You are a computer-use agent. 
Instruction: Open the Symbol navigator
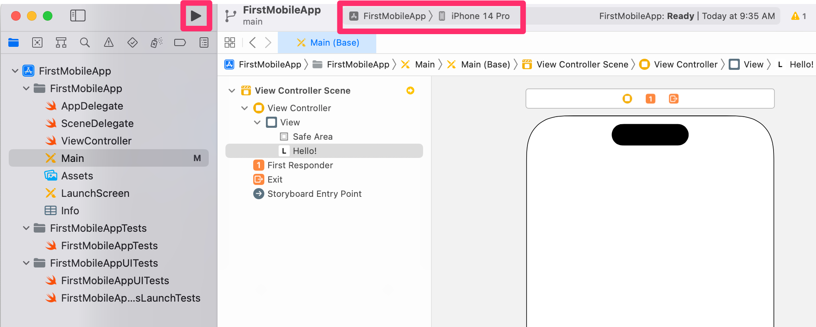[x=61, y=42]
